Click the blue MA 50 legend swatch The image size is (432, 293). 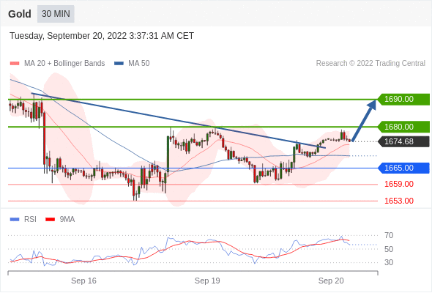[x=119, y=64]
